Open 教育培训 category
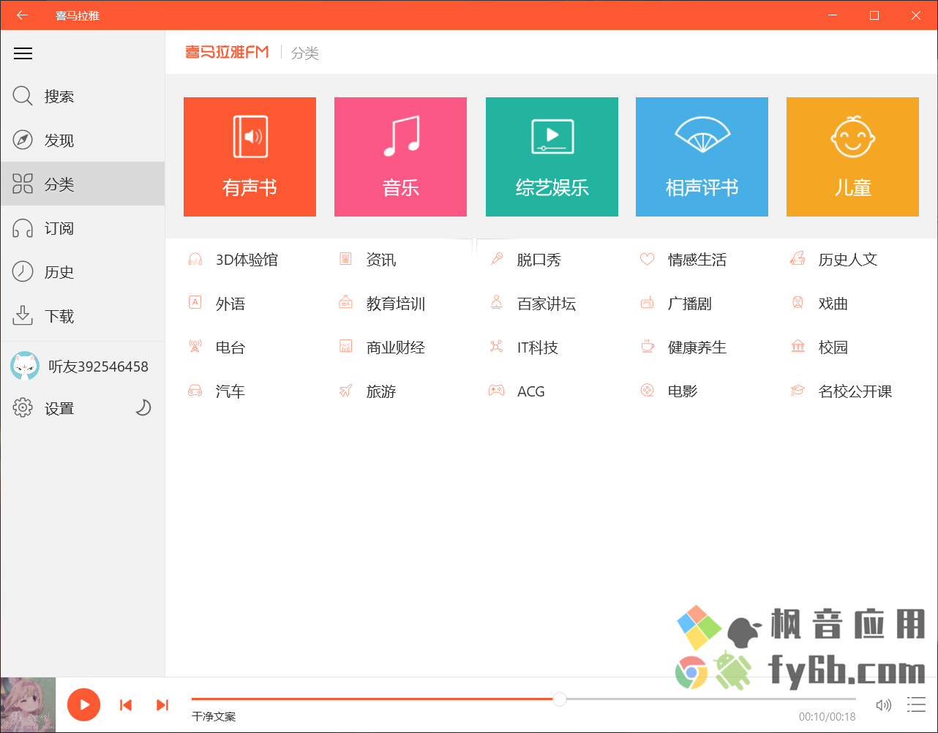Viewport: 938px width, 733px height. 382,304
